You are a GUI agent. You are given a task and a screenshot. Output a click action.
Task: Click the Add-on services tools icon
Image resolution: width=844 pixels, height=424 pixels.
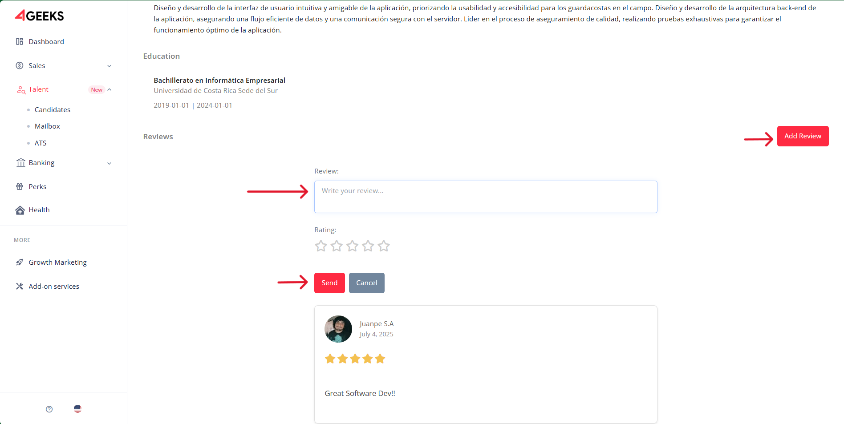click(20, 286)
